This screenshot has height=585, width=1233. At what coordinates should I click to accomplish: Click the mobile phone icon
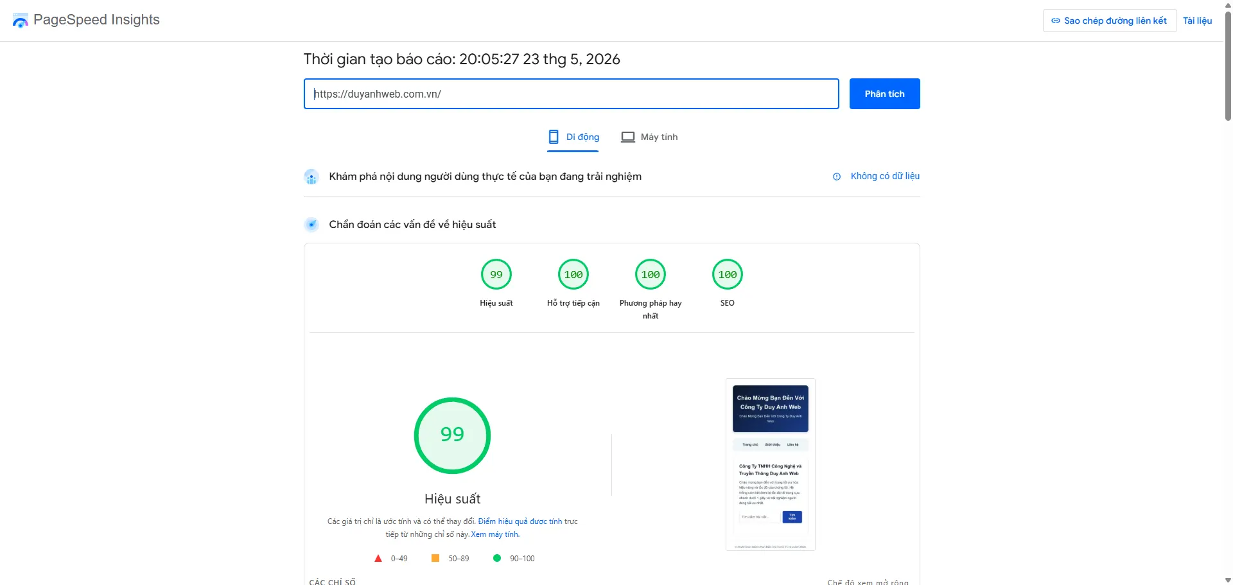tap(553, 137)
